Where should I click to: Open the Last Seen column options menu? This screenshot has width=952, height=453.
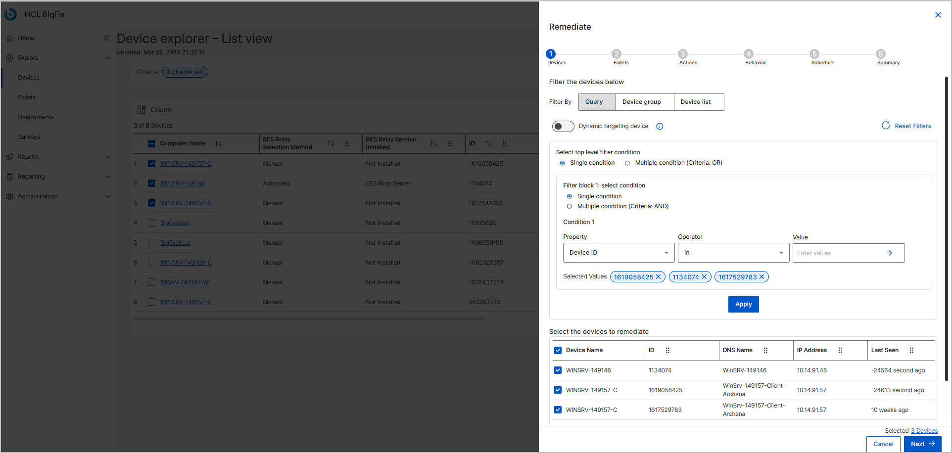911,350
